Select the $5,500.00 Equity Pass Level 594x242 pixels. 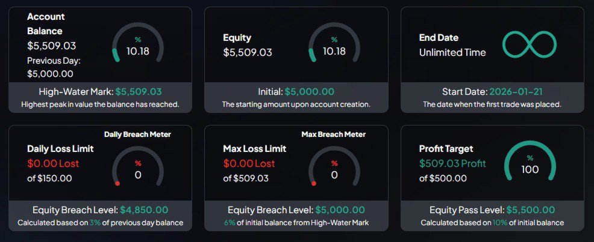pos(530,210)
